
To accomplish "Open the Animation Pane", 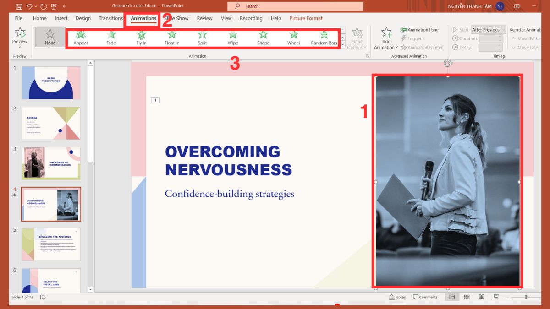I will [x=420, y=29].
